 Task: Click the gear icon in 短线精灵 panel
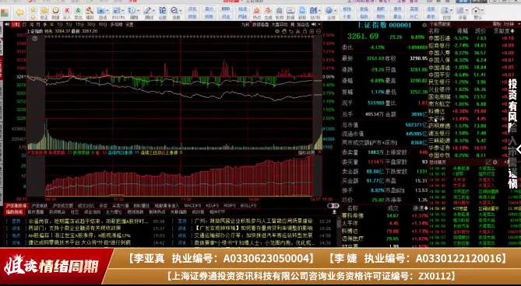[495, 162]
